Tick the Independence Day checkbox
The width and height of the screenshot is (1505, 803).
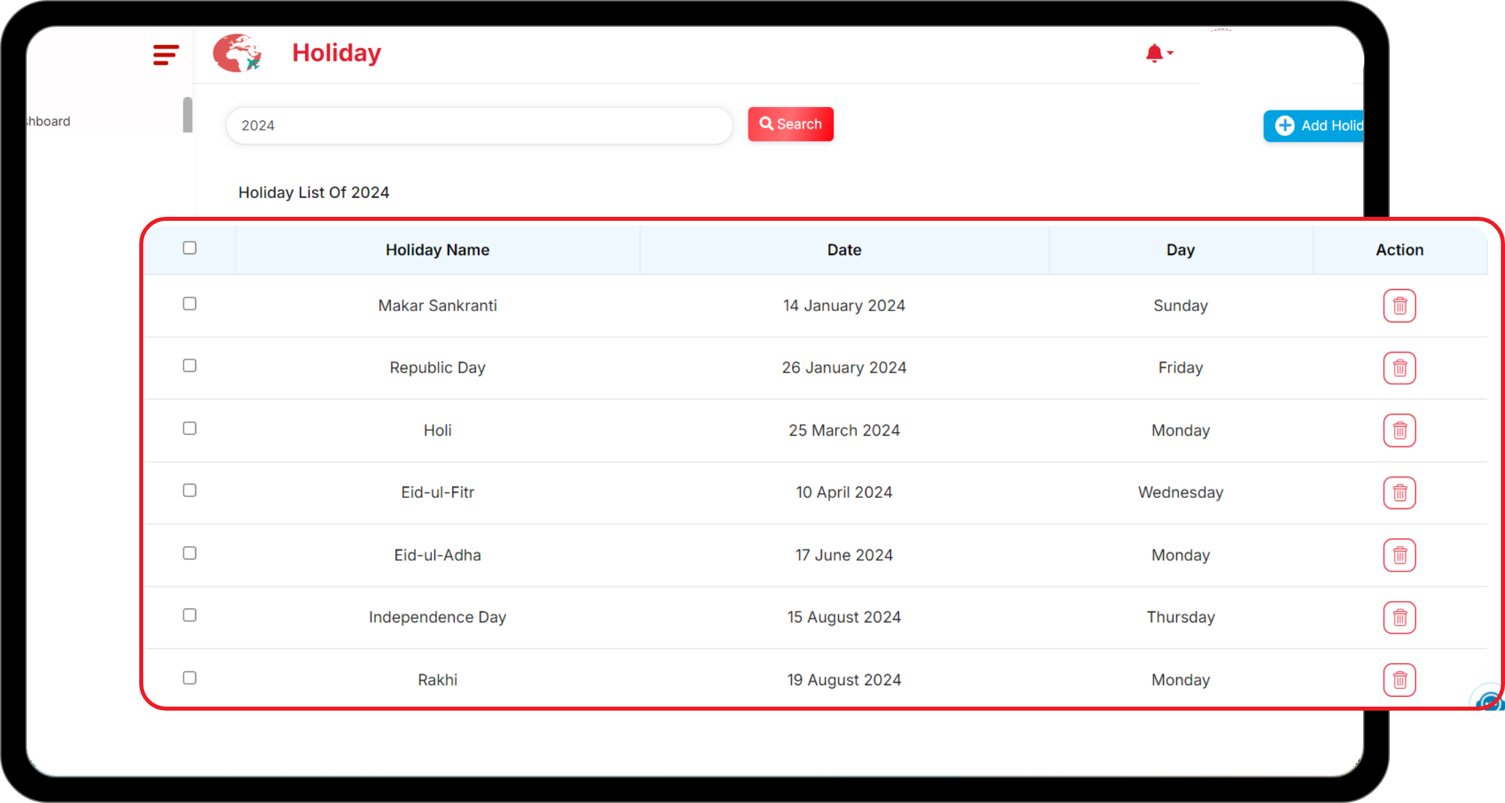(x=189, y=615)
